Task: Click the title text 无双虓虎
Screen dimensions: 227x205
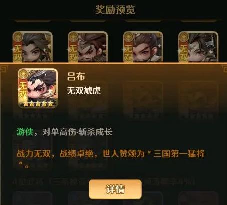Action: point(84,91)
